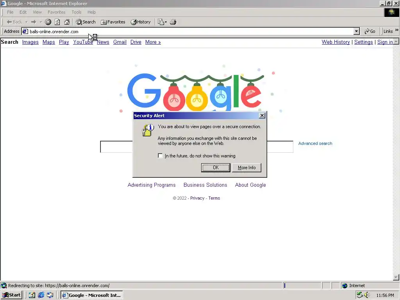Click the status bar IE icon
Image resolution: width=400 pixels, height=300 pixels.
(4, 286)
